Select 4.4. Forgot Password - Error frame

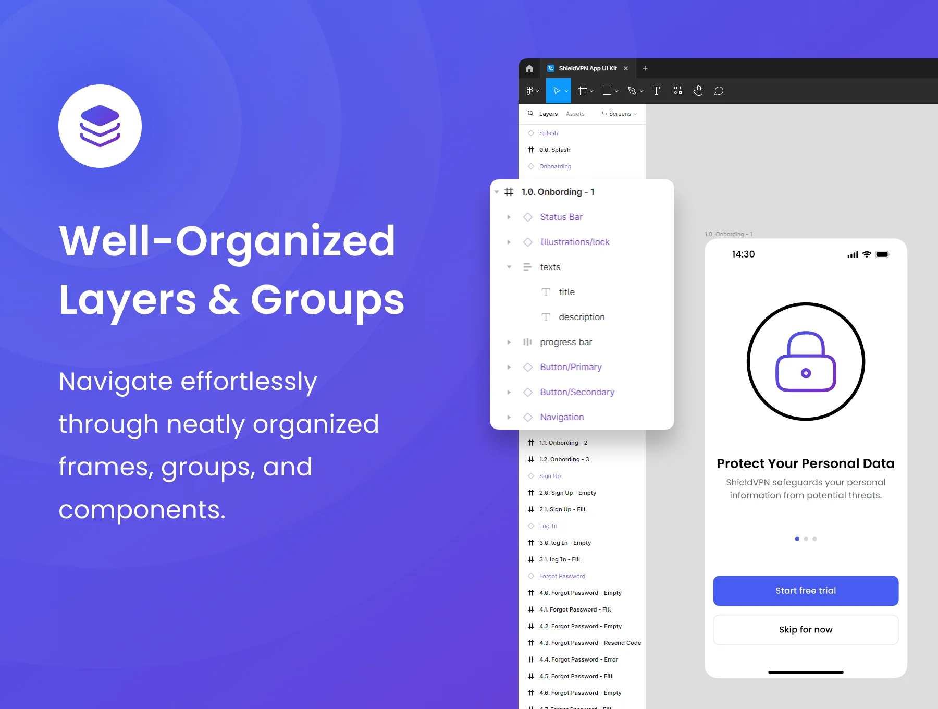[582, 659]
